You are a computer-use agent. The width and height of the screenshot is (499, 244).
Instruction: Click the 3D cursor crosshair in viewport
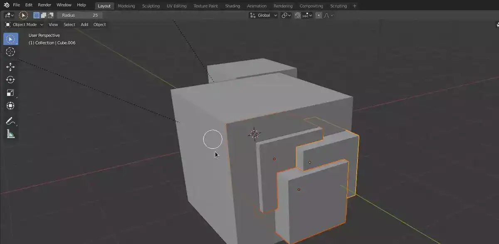click(254, 134)
